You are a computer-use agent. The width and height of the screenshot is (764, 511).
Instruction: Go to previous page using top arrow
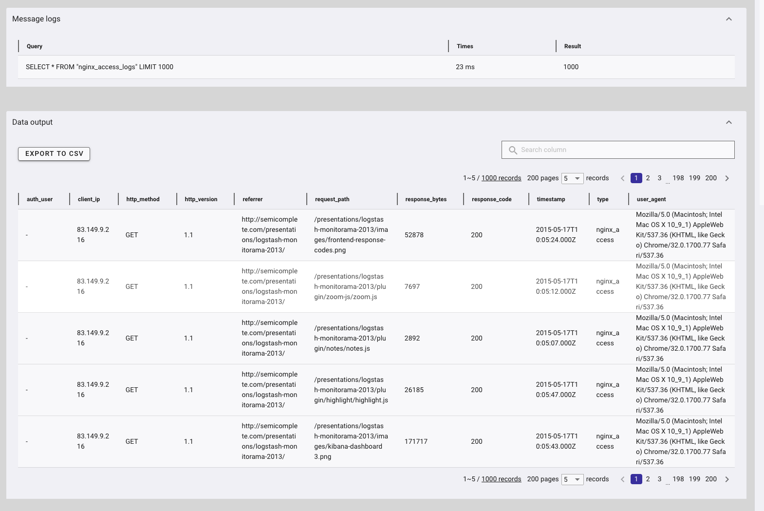622,178
